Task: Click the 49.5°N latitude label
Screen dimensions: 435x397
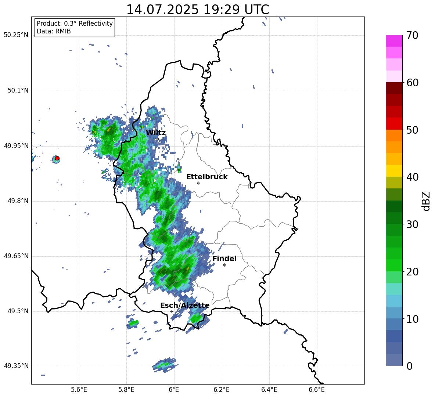Action: click(18, 311)
